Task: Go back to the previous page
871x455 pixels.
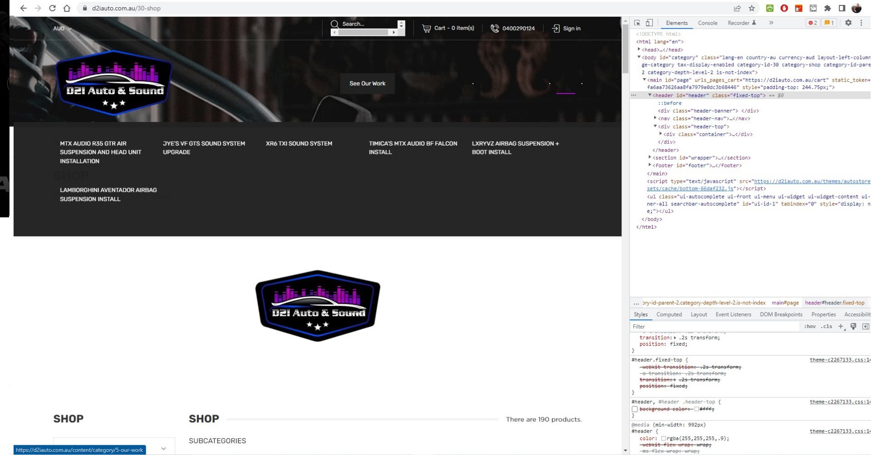Action: tap(24, 8)
